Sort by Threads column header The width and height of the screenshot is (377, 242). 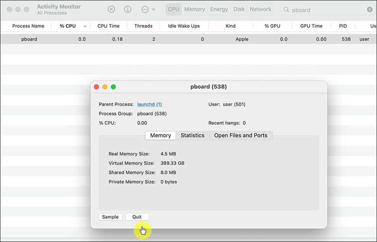click(x=143, y=26)
